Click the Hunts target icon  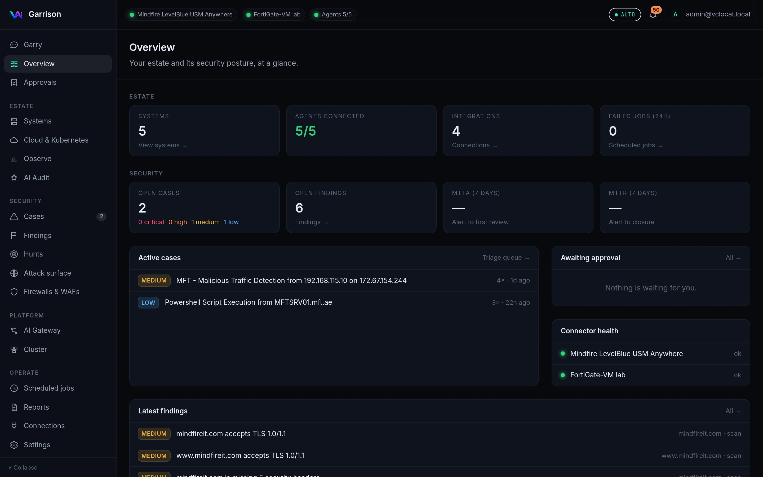pos(14,254)
